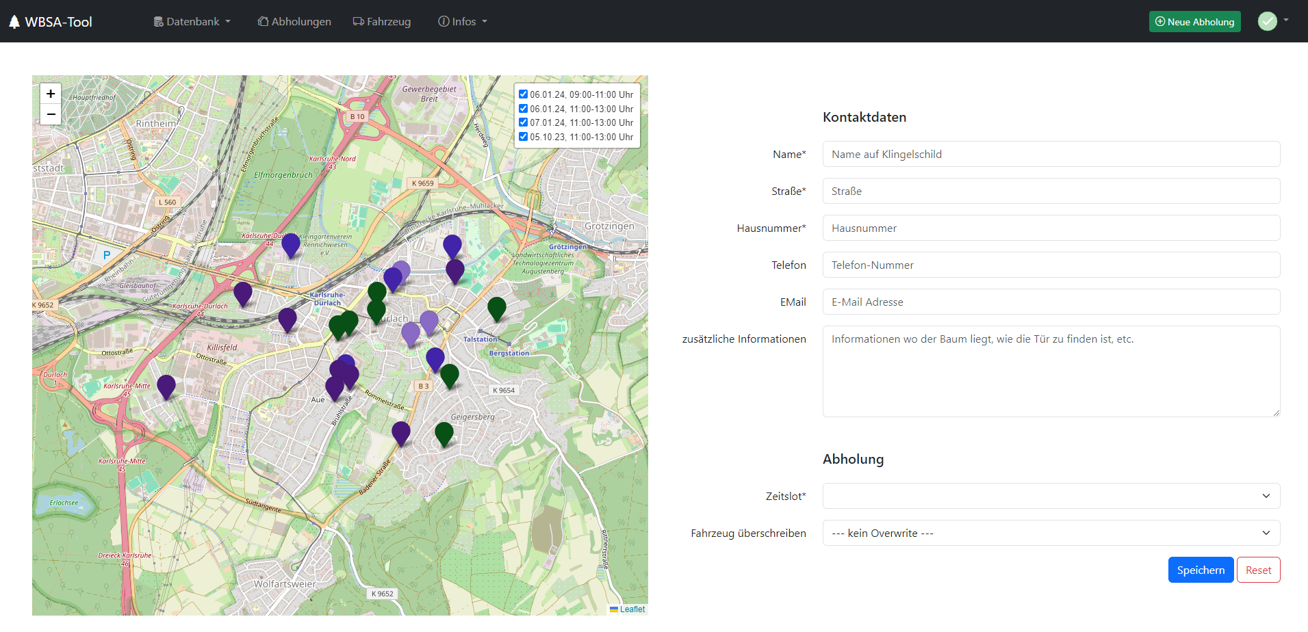
Task: Select the Telefon-Nummer field
Action: tap(1051, 265)
